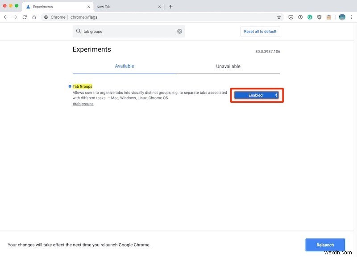The height and width of the screenshot is (257, 357).
Task: Expand the dropdown arrows beside Enabled
Action: pos(276,95)
